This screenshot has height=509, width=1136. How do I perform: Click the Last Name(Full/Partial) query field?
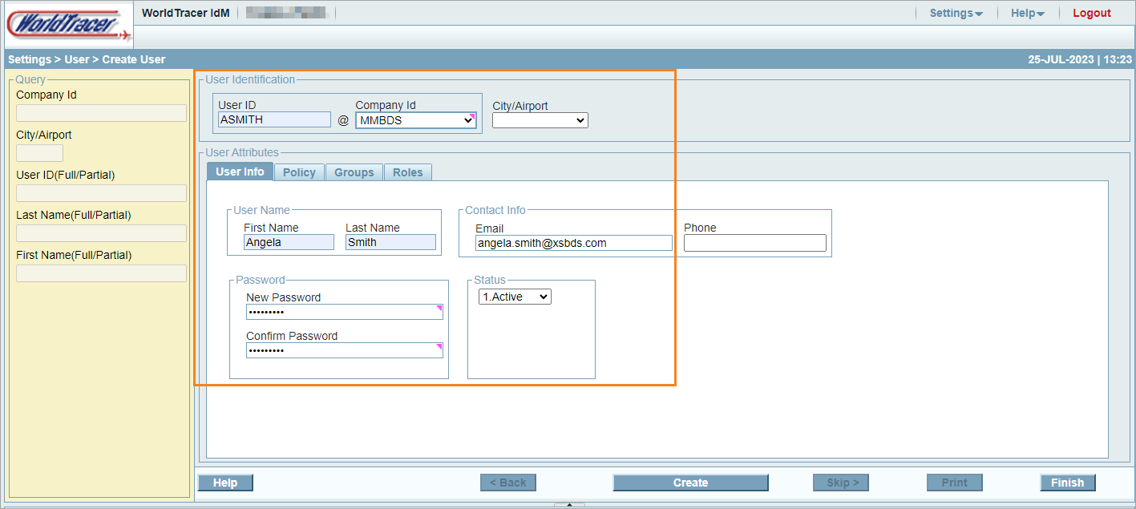pyautogui.click(x=101, y=233)
